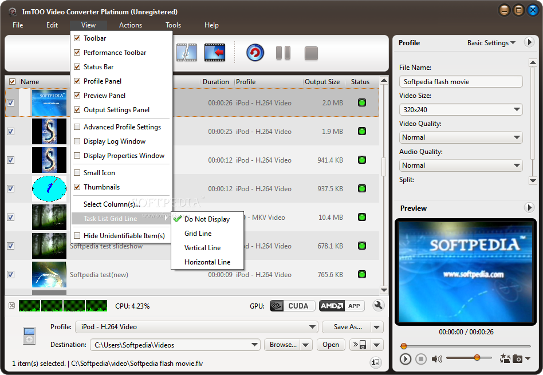543x375 pixels.
Task: Click the transfer to device button
Action: click(360, 345)
